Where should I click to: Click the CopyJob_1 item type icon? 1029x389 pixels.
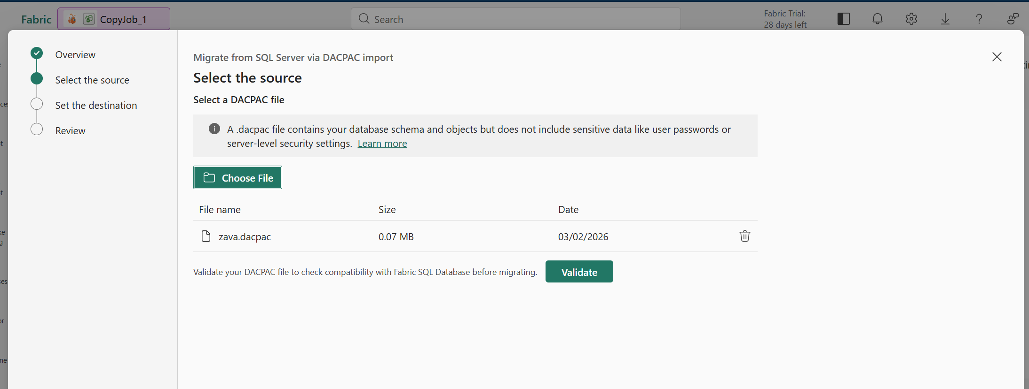[88, 19]
